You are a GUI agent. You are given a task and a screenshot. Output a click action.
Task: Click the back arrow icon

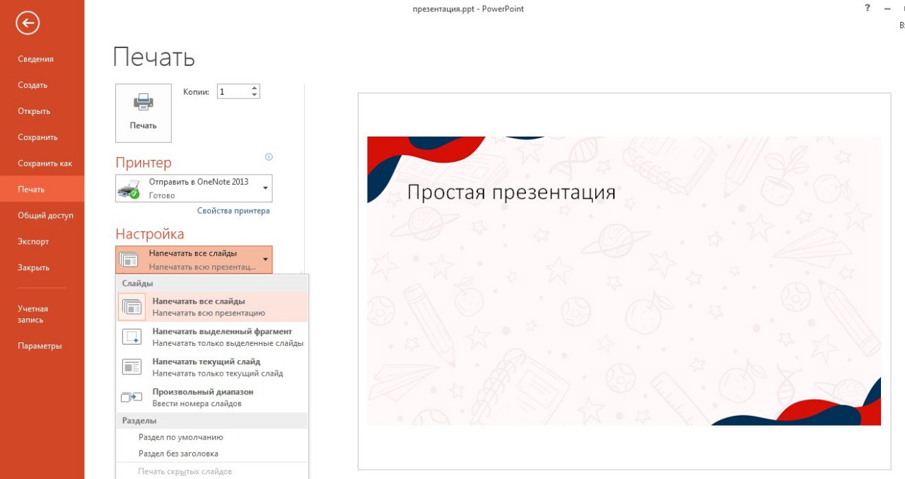click(28, 23)
